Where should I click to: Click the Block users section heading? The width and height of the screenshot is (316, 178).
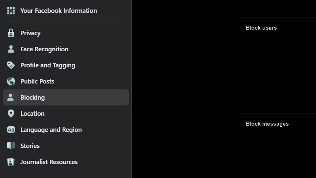pos(261,28)
